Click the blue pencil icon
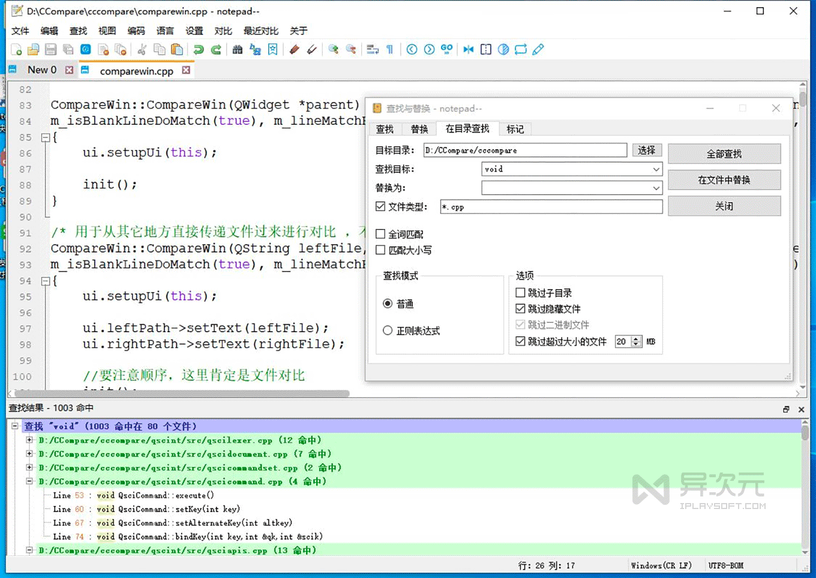Image resolution: width=816 pixels, height=578 pixels. pos(538,50)
